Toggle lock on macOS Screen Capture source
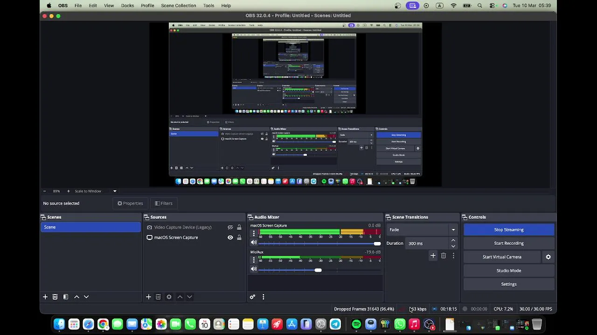 [239, 237]
